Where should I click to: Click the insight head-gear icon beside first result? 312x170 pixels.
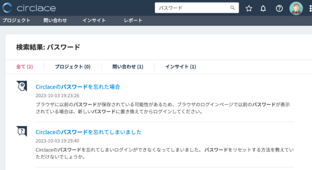pyautogui.click(x=22, y=86)
